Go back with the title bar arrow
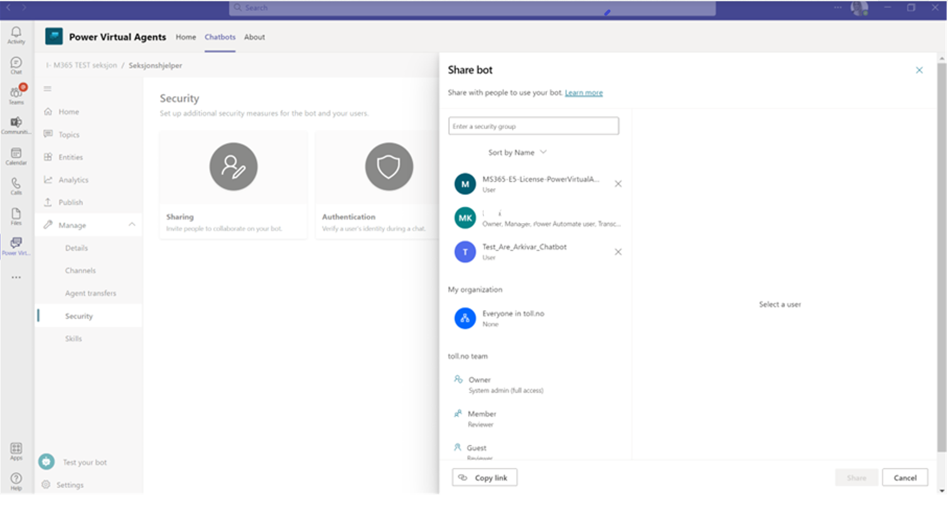The height and width of the screenshot is (508, 948). 9,8
